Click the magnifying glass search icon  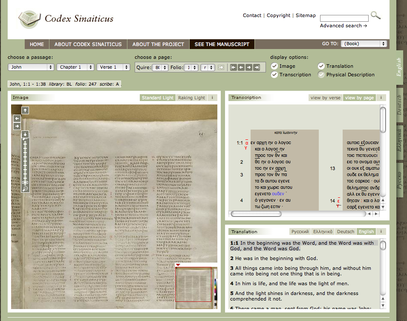pyautogui.click(x=375, y=16)
